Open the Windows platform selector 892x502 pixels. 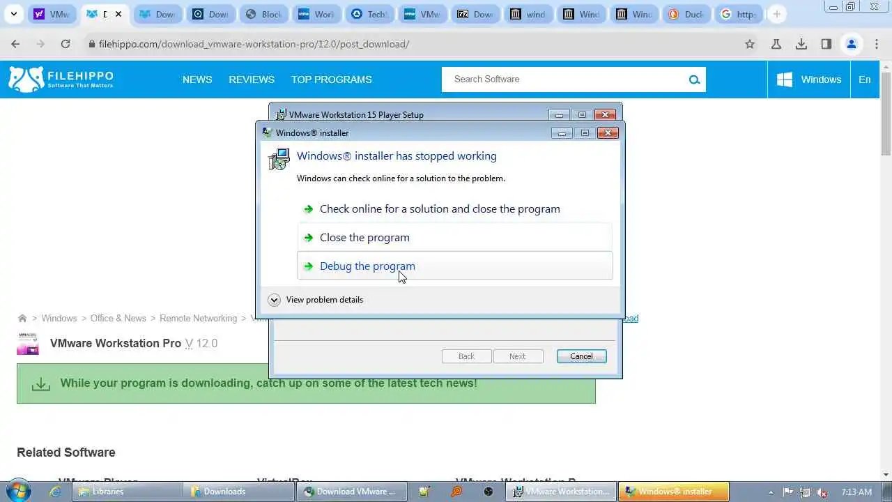coord(808,79)
